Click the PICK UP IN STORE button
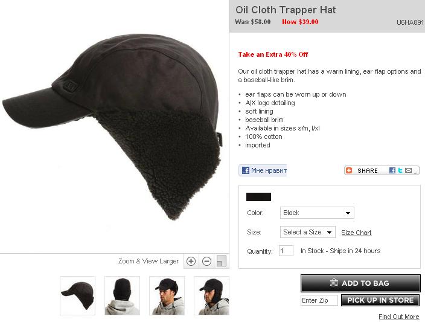Screen dimensions: 425x322 [380, 300]
